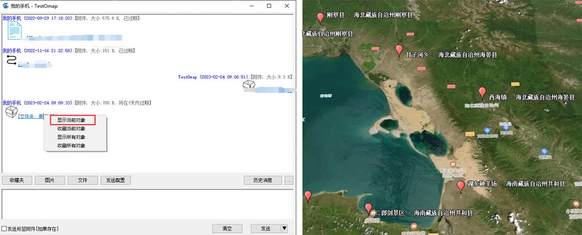Click the 二郎剑景区 red pin
The image size is (582, 235).
pos(368,208)
